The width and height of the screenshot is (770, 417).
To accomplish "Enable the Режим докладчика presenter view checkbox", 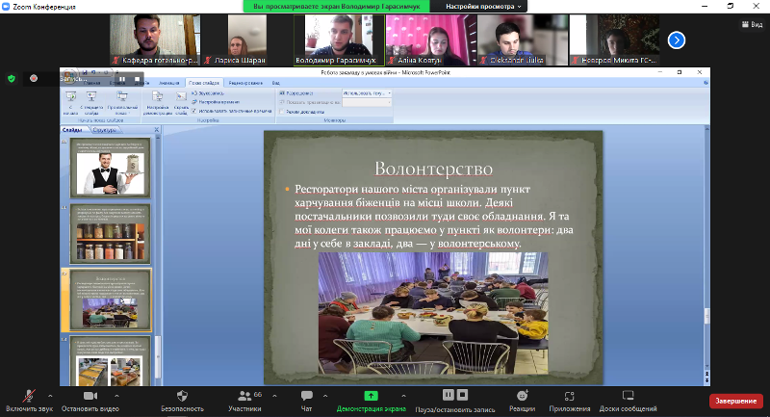I will coord(282,111).
